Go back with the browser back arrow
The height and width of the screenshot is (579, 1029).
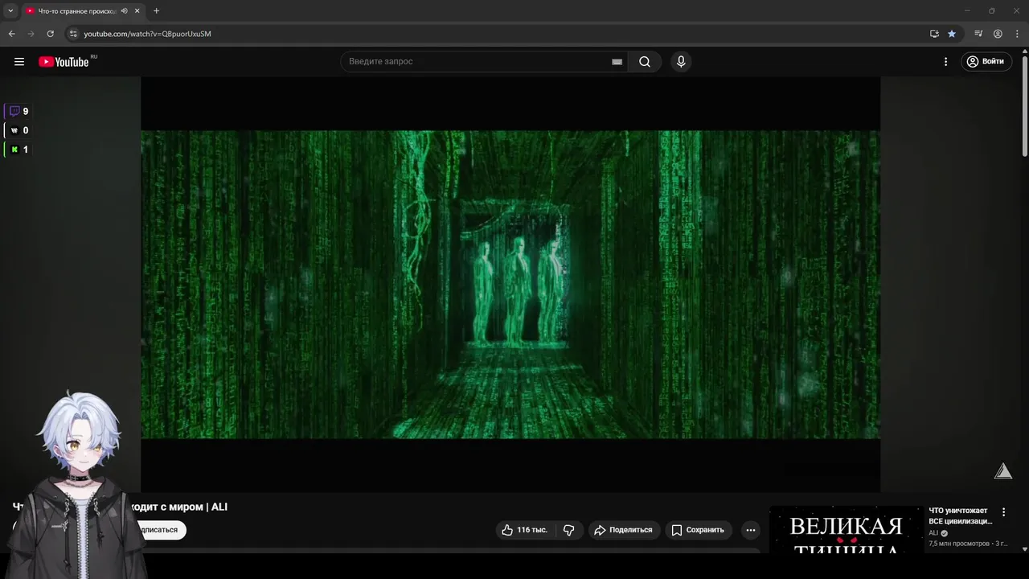pyautogui.click(x=11, y=34)
